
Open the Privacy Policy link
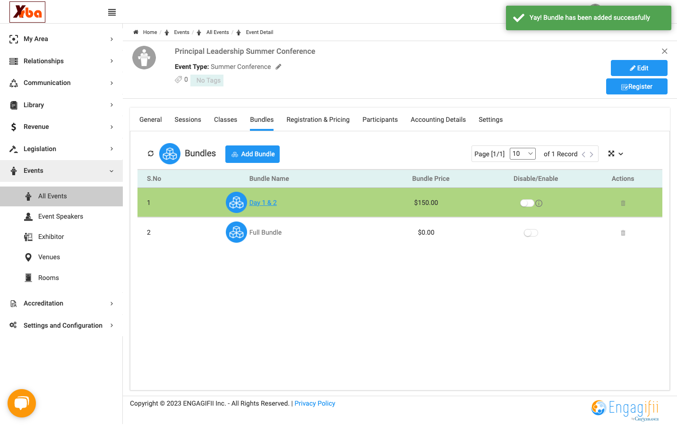(315, 403)
